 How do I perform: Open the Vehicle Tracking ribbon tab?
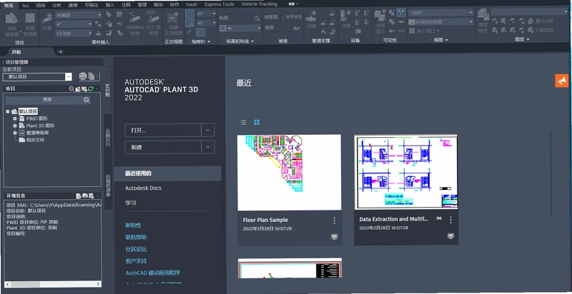pyautogui.click(x=259, y=4)
